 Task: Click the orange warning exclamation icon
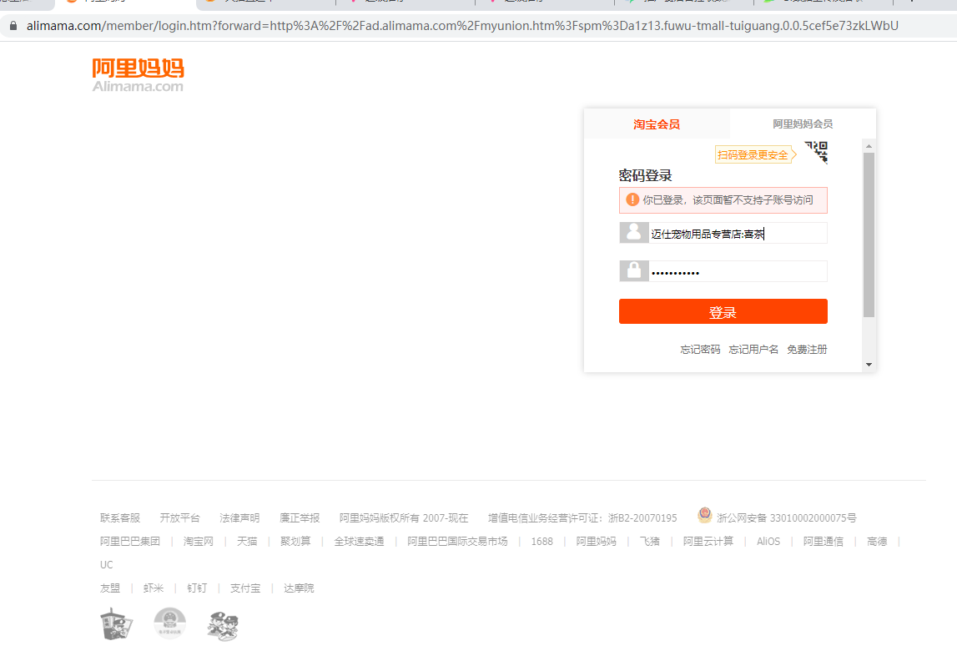[632, 199]
